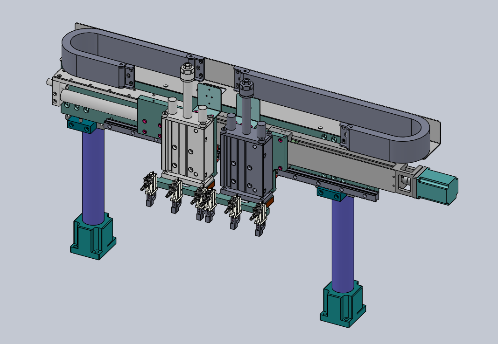Select the tall rod above light gray cylinder
The image size is (498, 344).
187,91
